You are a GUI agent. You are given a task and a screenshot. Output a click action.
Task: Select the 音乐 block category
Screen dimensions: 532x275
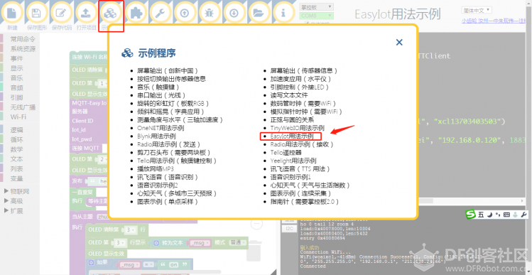[x=16, y=78]
